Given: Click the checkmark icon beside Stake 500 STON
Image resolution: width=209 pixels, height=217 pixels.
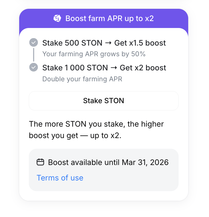Looking at the screenshot, I should click(34, 43).
